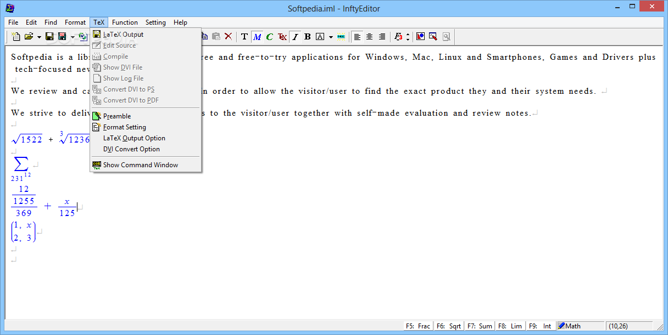
Task: Select Edit Source menu entry
Action: click(146, 46)
